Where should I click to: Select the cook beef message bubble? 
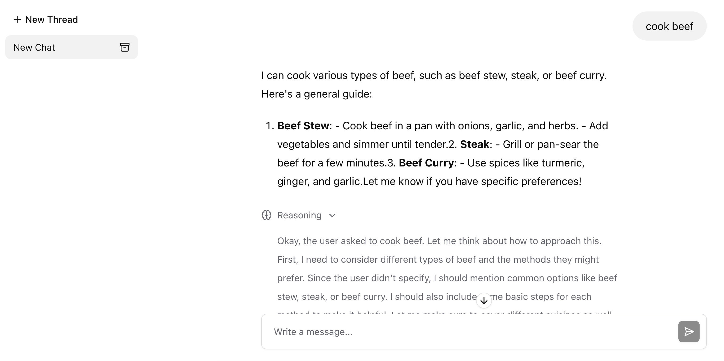coord(669,26)
